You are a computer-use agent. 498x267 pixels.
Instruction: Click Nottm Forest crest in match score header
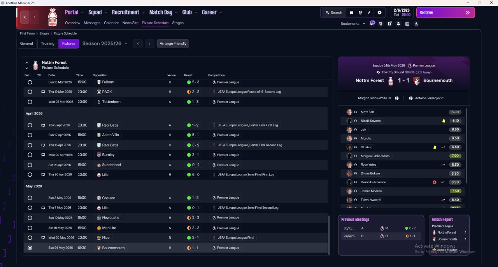click(x=391, y=81)
